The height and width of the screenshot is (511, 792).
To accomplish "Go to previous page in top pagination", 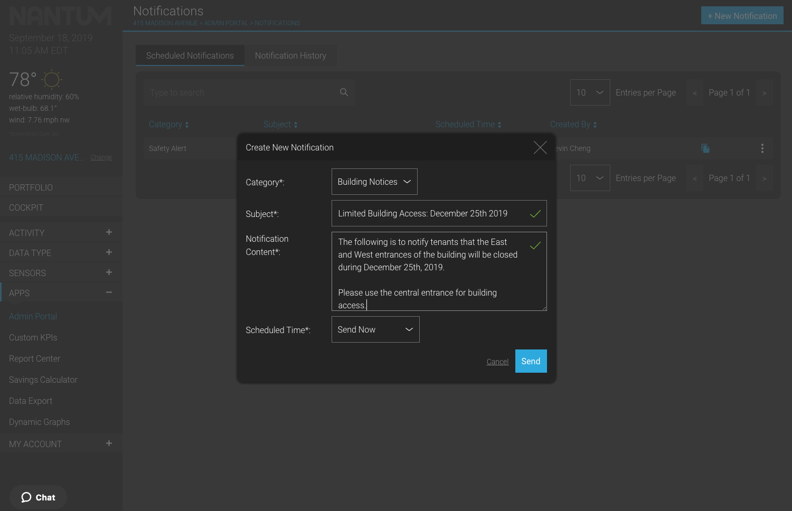I will pos(695,93).
